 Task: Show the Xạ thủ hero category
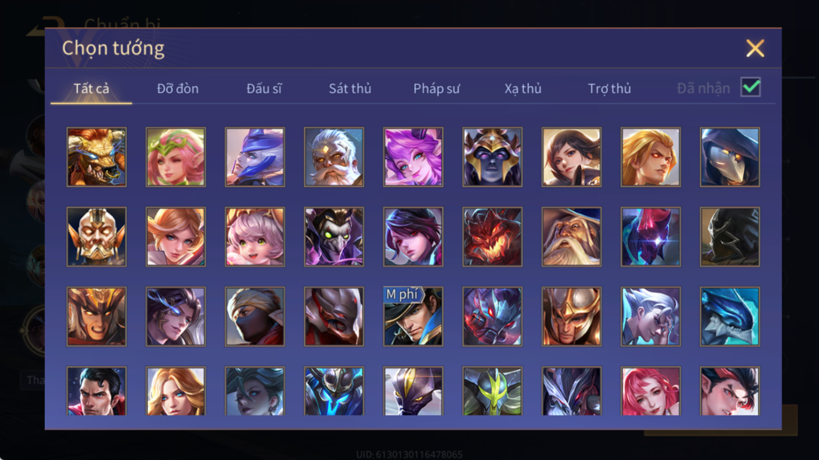523,89
